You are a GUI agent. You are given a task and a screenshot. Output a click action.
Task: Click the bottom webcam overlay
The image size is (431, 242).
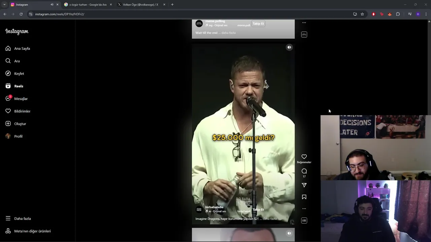pos(376,211)
